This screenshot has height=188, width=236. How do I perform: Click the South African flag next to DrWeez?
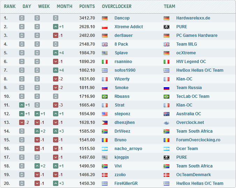105,132
